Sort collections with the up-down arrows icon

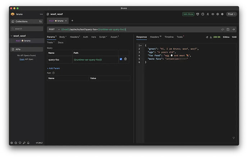[41, 22]
